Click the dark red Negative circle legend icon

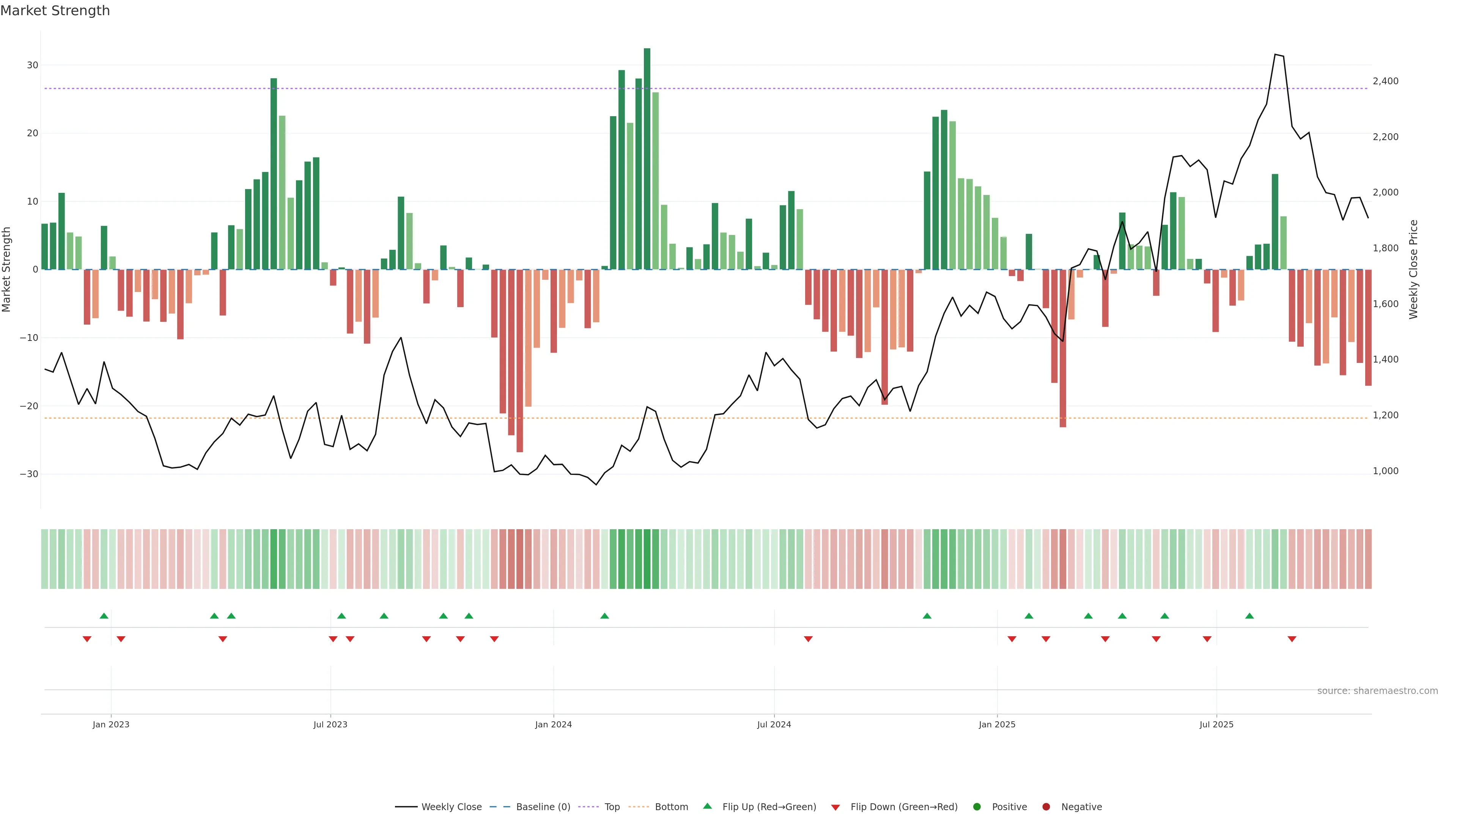coord(1046,806)
